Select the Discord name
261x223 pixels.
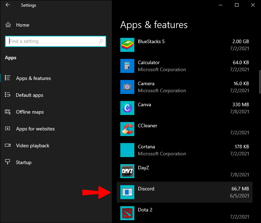click(x=146, y=189)
